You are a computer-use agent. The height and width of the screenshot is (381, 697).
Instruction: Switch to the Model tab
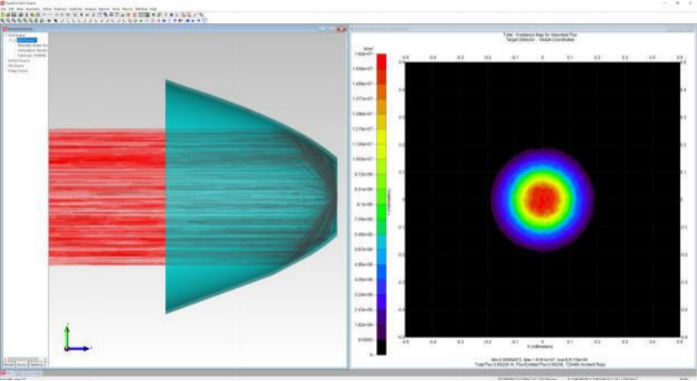[x=9, y=365]
